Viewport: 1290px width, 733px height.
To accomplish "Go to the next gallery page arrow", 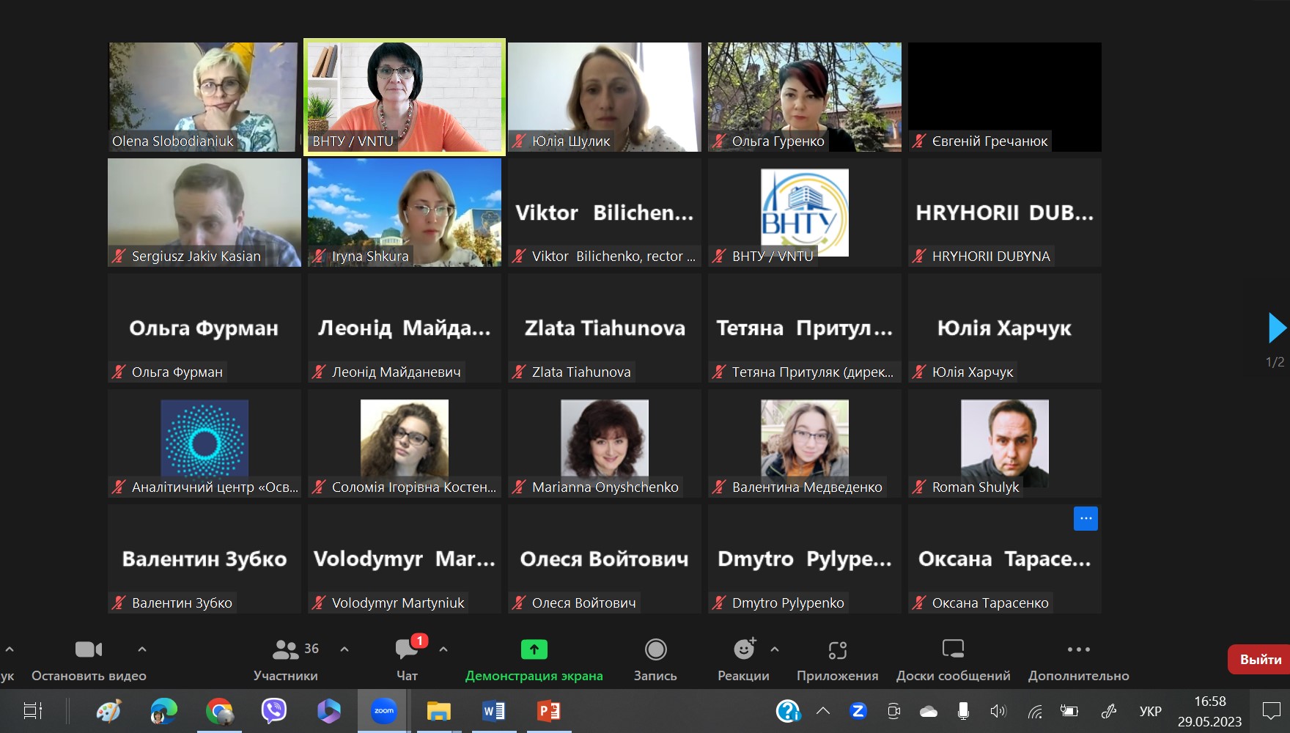I will point(1277,328).
